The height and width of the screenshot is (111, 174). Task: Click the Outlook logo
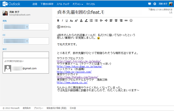(11, 4)
